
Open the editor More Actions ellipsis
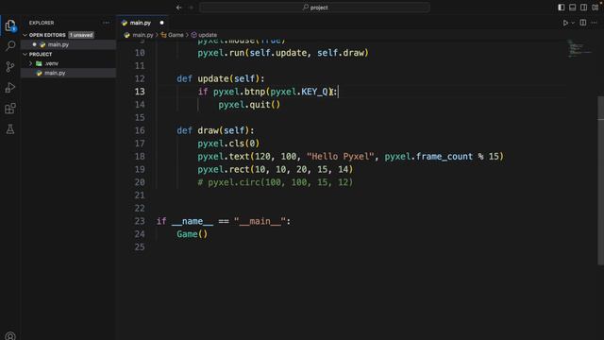(595, 23)
